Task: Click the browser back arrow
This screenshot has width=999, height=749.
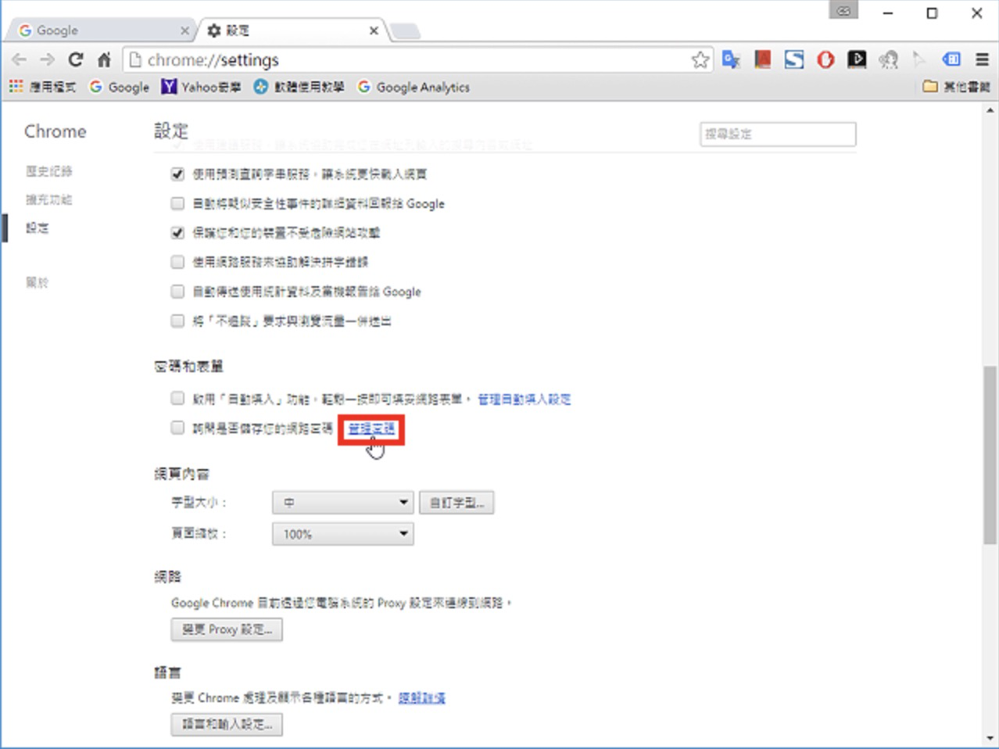Action: click(20, 60)
